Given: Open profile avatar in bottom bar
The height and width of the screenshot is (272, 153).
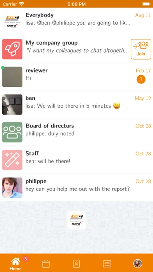Looking at the screenshot, I should [x=138, y=264].
